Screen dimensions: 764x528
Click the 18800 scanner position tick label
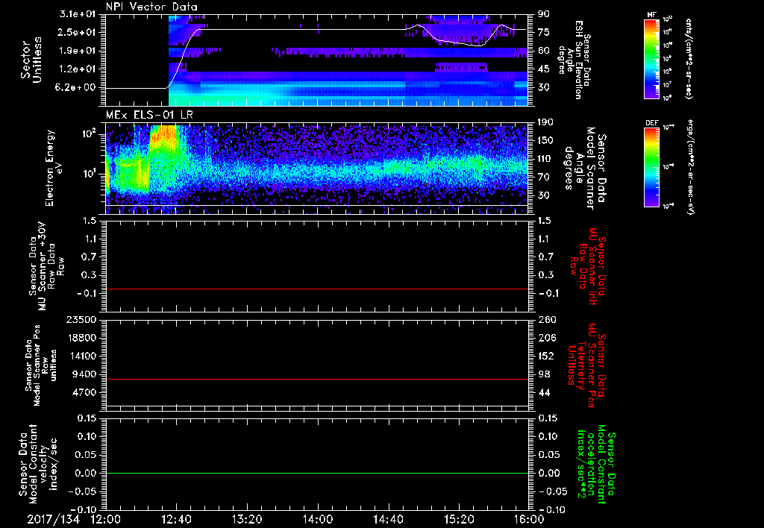click(84, 338)
